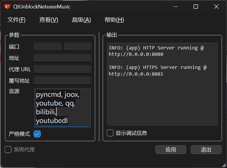The width and height of the screenshot is (227, 168).
Task: Close the QtUnblockNeteaseMusic window
Action: (x=216, y=6)
